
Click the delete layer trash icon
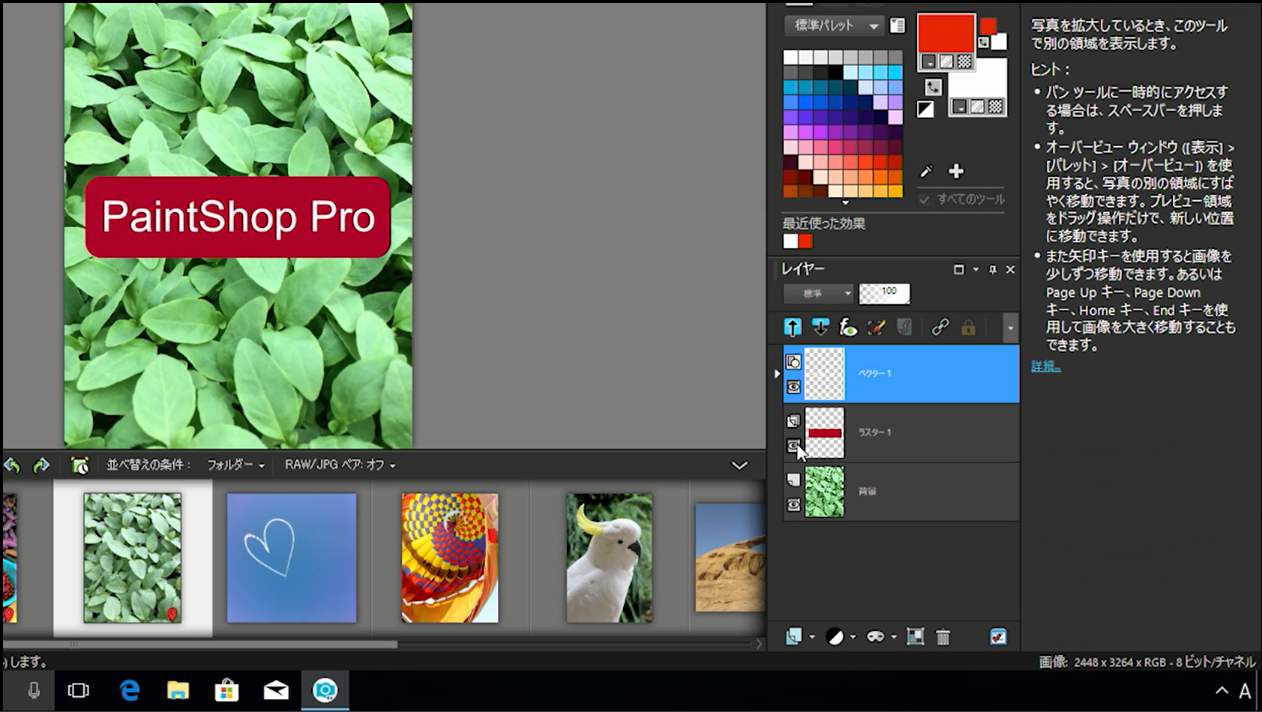943,637
